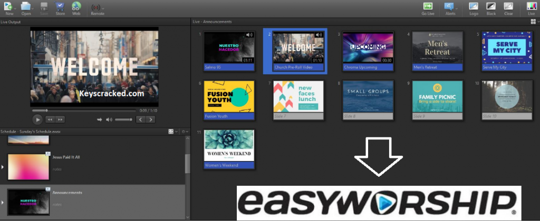Expand the Jesus Paid It All item

[3, 167]
